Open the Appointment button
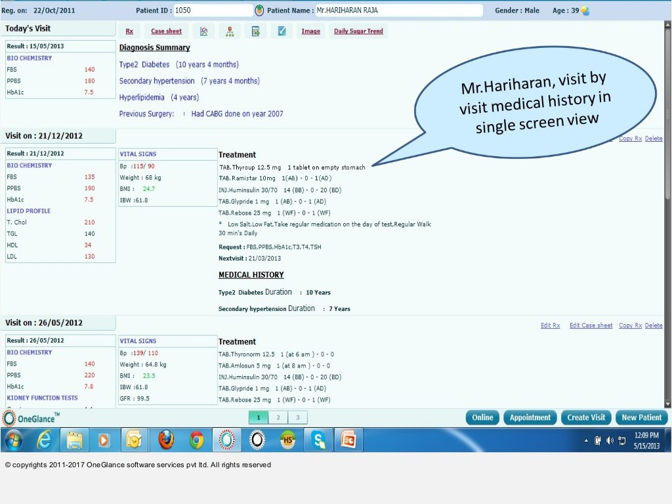 coord(530,417)
